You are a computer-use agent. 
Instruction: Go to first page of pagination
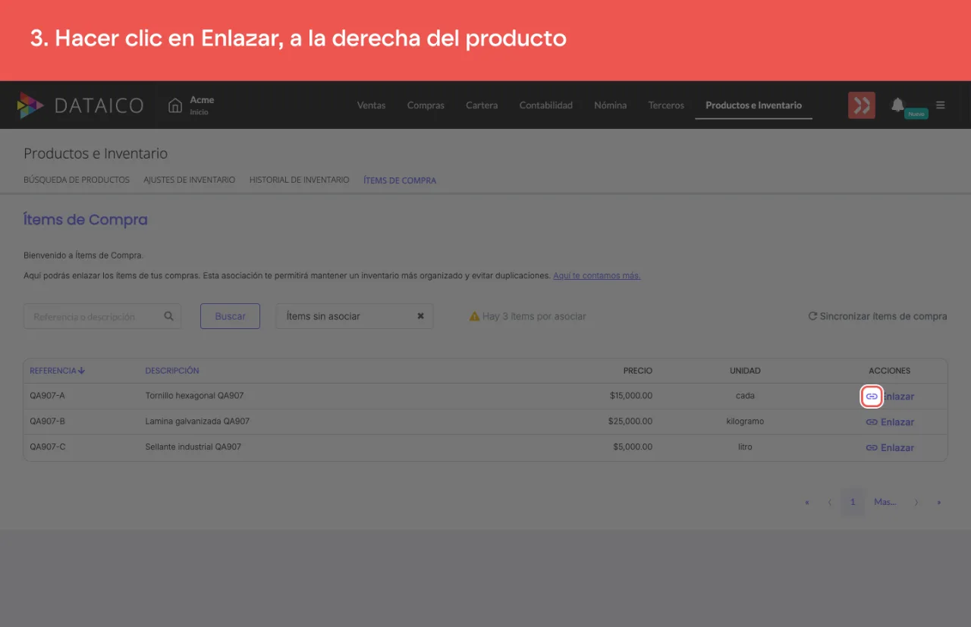click(x=806, y=502)
